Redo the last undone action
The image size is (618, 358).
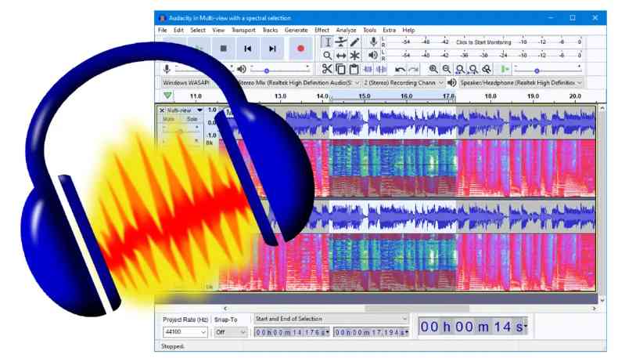click(414, 70)
